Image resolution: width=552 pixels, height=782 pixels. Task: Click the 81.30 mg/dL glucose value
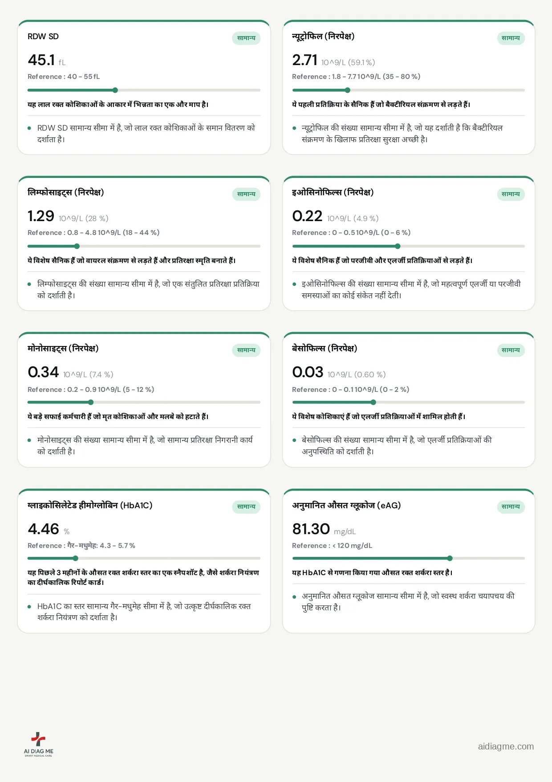pyautogui.click(x=324, y=529)
